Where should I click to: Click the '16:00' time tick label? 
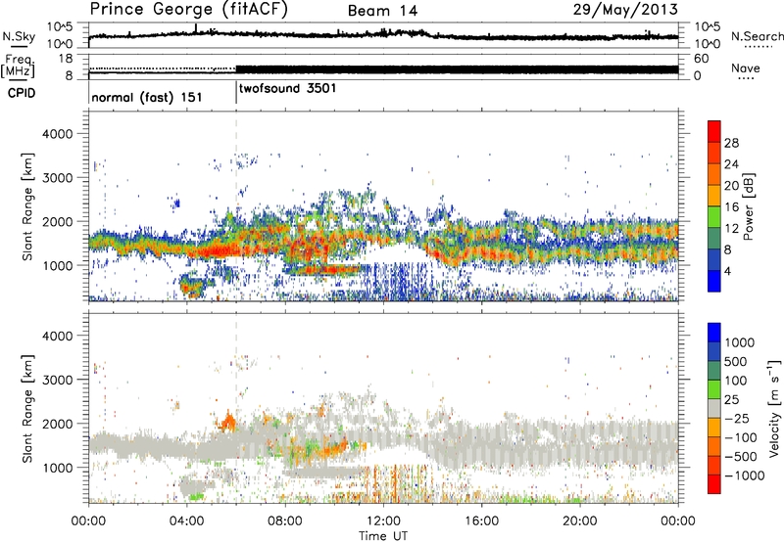pos(481,521)
